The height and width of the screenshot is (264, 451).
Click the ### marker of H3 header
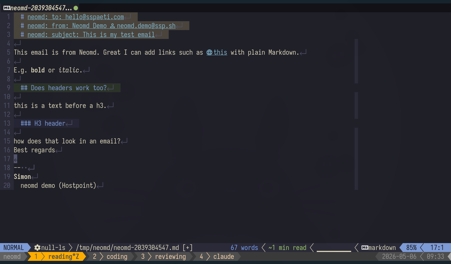[26, 123]
